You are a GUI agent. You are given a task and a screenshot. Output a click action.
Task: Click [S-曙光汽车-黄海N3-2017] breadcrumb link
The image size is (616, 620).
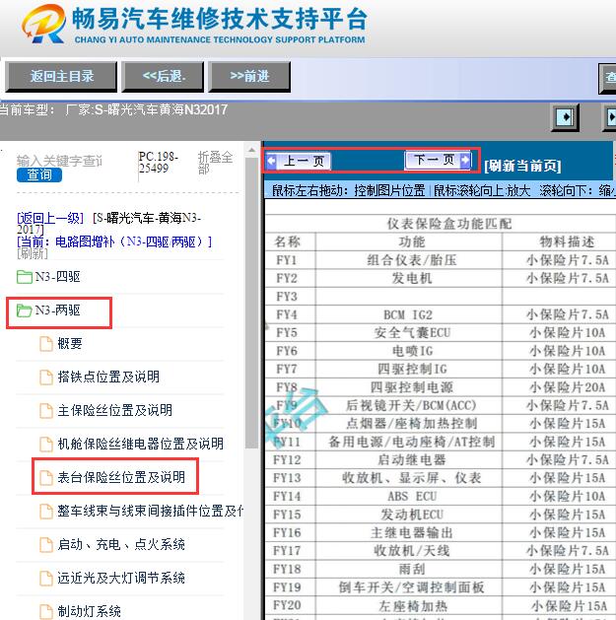point(108,224)
